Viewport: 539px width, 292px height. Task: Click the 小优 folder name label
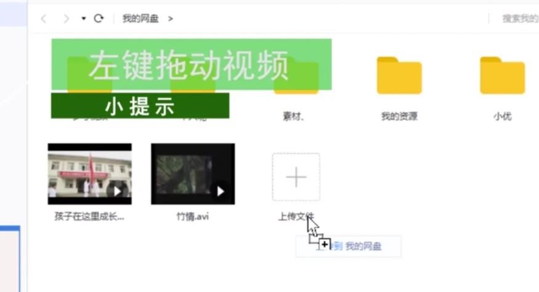pos(502,116)
